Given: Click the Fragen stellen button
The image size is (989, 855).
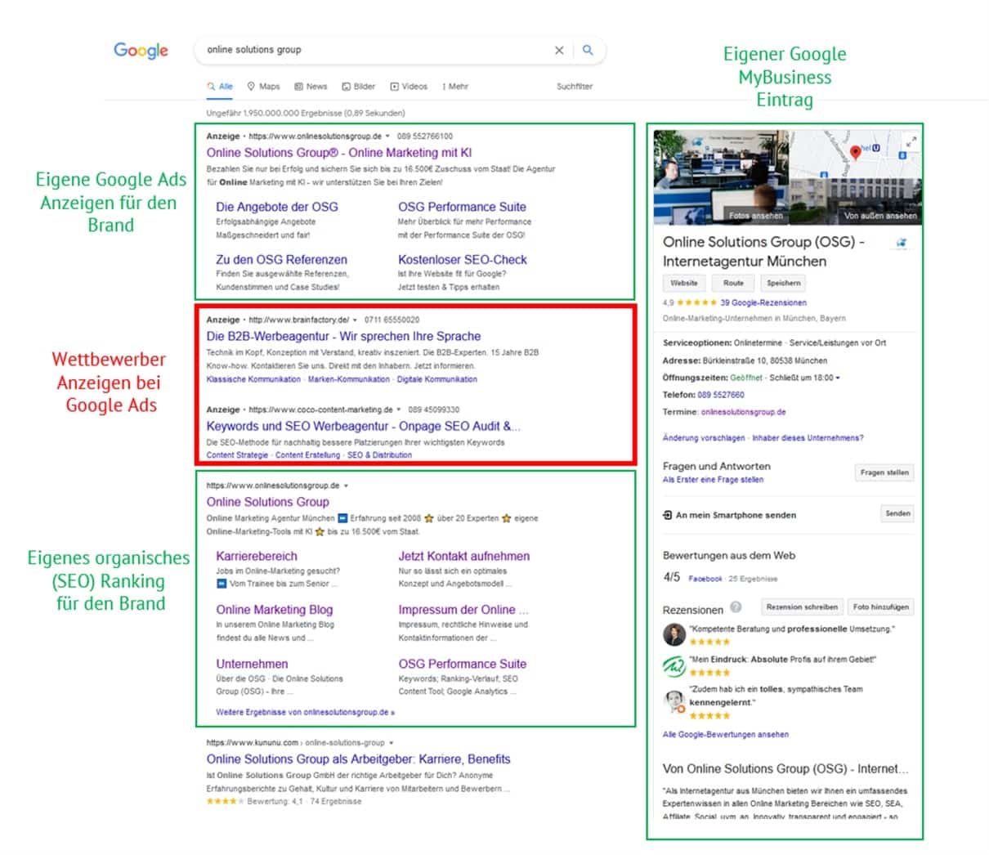Looking at the screenshot, I should tap(884, 472).
